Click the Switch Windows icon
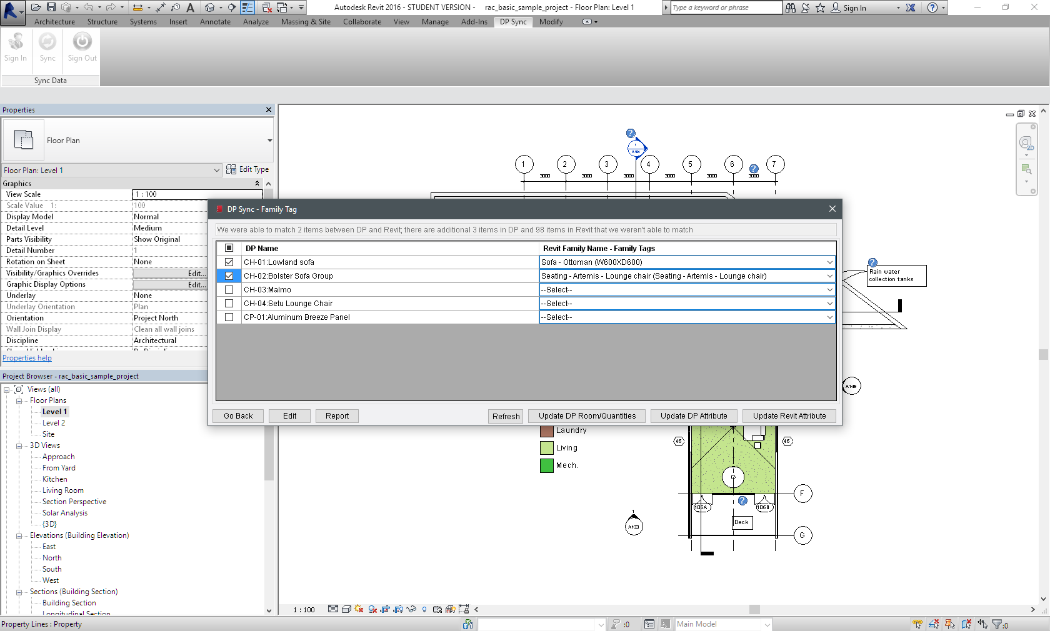The width and height of the screenshot is (1050, 631). 282,7
